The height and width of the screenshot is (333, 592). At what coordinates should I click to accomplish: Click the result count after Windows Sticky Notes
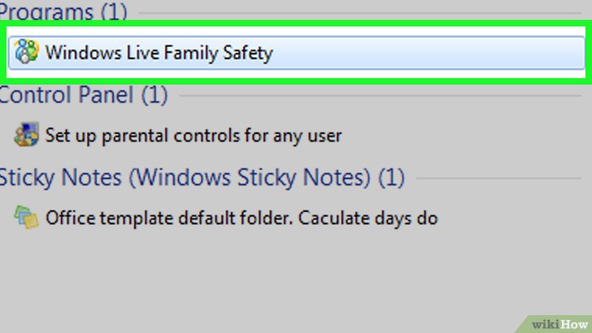(x=391, y=176)
